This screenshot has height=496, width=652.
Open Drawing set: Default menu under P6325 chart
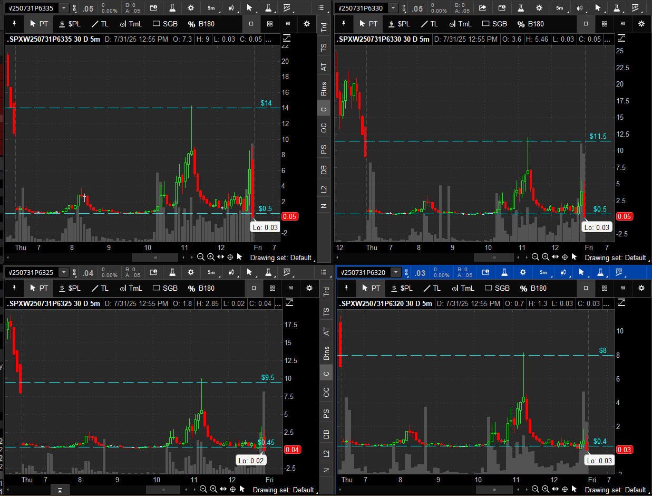284,490
